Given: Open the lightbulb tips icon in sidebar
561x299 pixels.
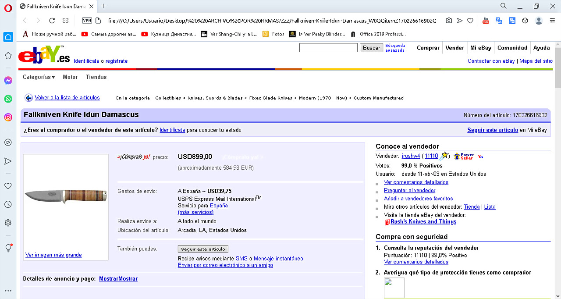Looking at the screenshot, I should pos(8,248).
